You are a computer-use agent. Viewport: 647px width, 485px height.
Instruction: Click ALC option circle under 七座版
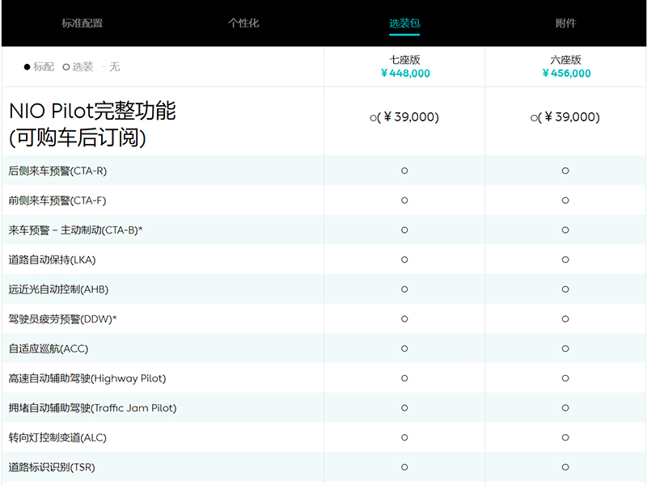pos(404,437)
